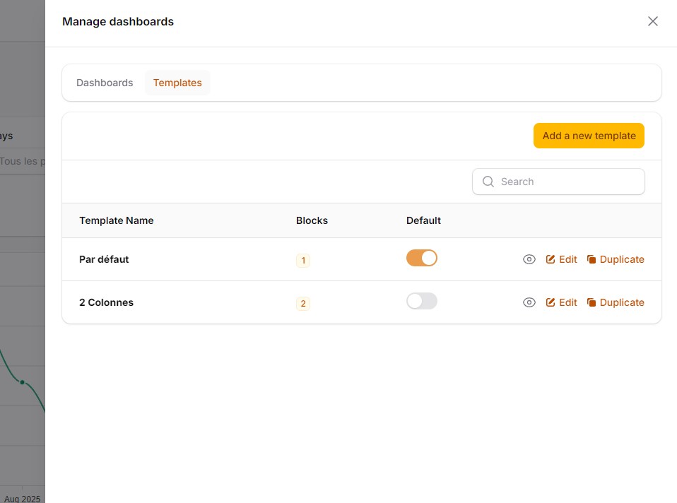Disable the default toggle for Par défaut

421,258
